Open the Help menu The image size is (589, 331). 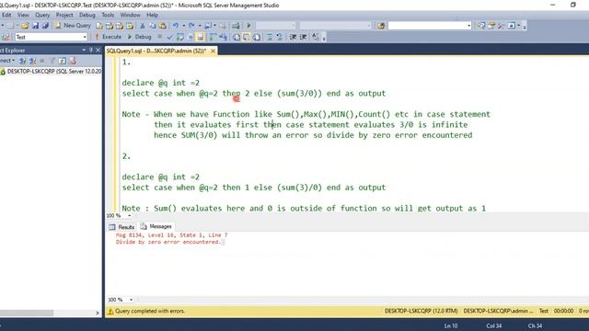(x=152, y=15)
